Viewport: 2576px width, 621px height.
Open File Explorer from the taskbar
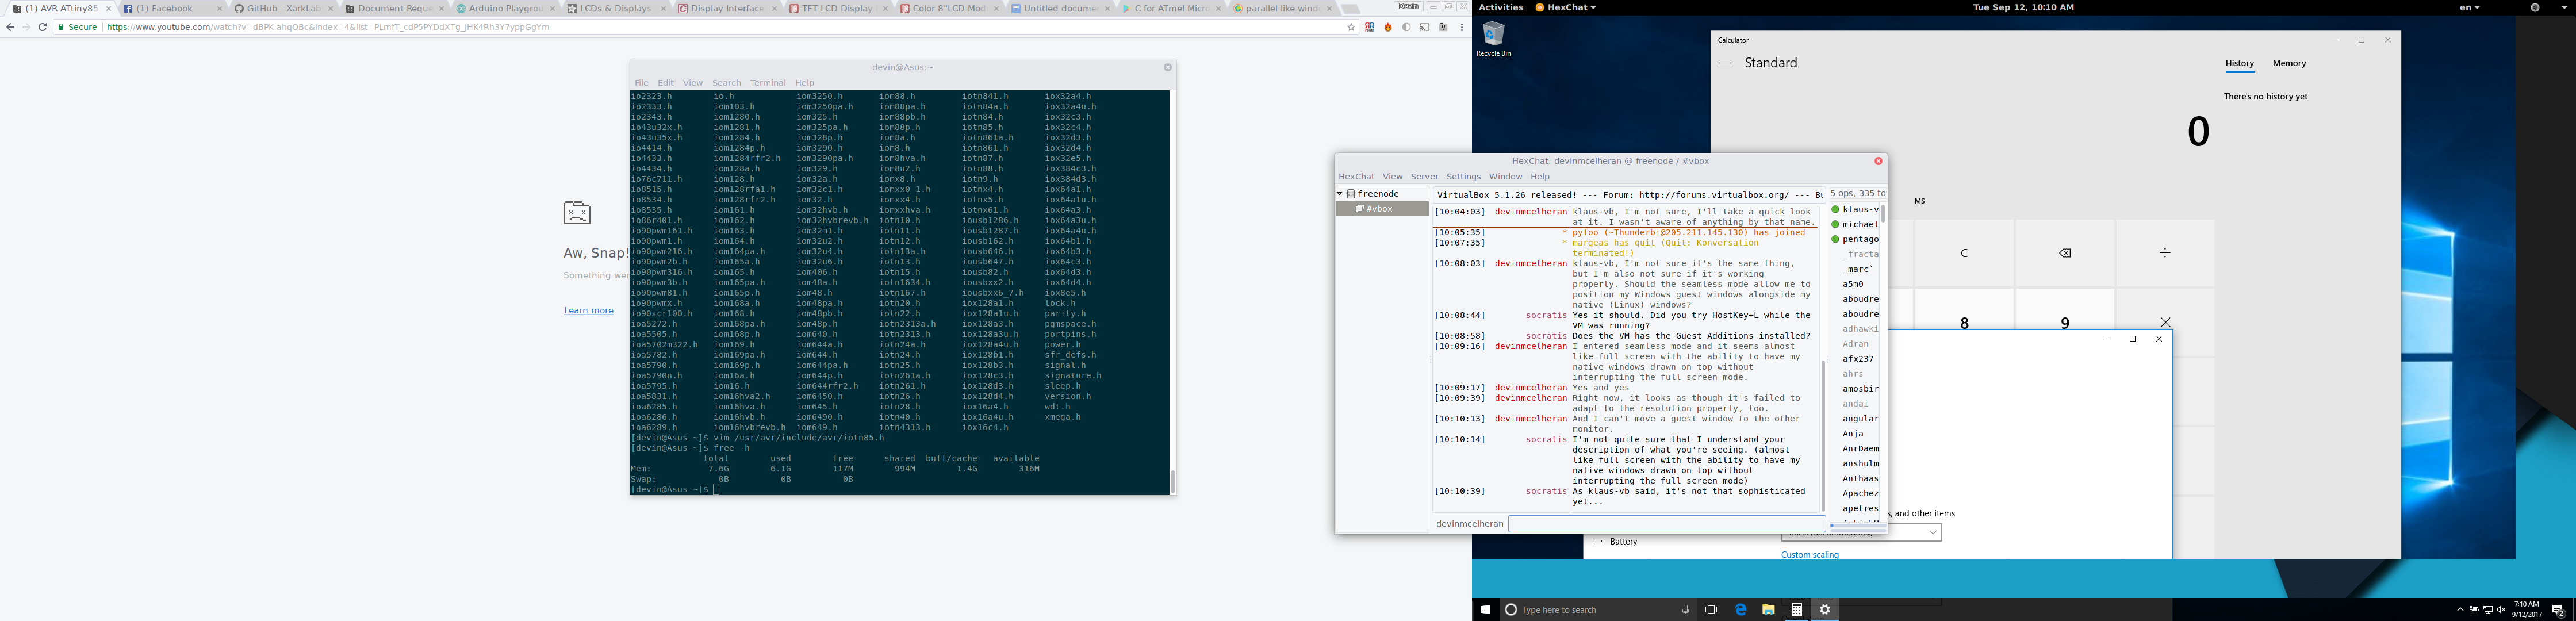(x=1768, y=609)
